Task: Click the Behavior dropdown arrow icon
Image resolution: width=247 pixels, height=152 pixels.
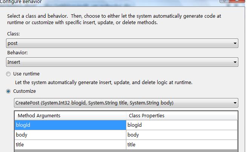Action: tap(235, 62)
